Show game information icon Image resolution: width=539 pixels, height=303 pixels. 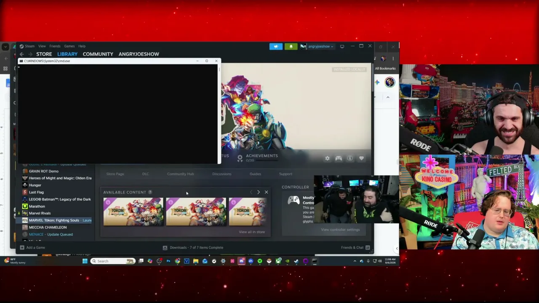[x=350, y=158]
